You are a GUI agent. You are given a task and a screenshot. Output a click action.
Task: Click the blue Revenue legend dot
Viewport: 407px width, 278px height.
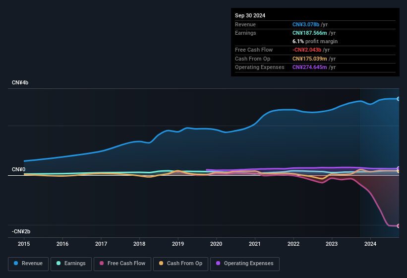[16, 264]
